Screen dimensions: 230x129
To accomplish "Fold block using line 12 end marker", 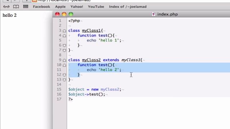I will [64, 75].
